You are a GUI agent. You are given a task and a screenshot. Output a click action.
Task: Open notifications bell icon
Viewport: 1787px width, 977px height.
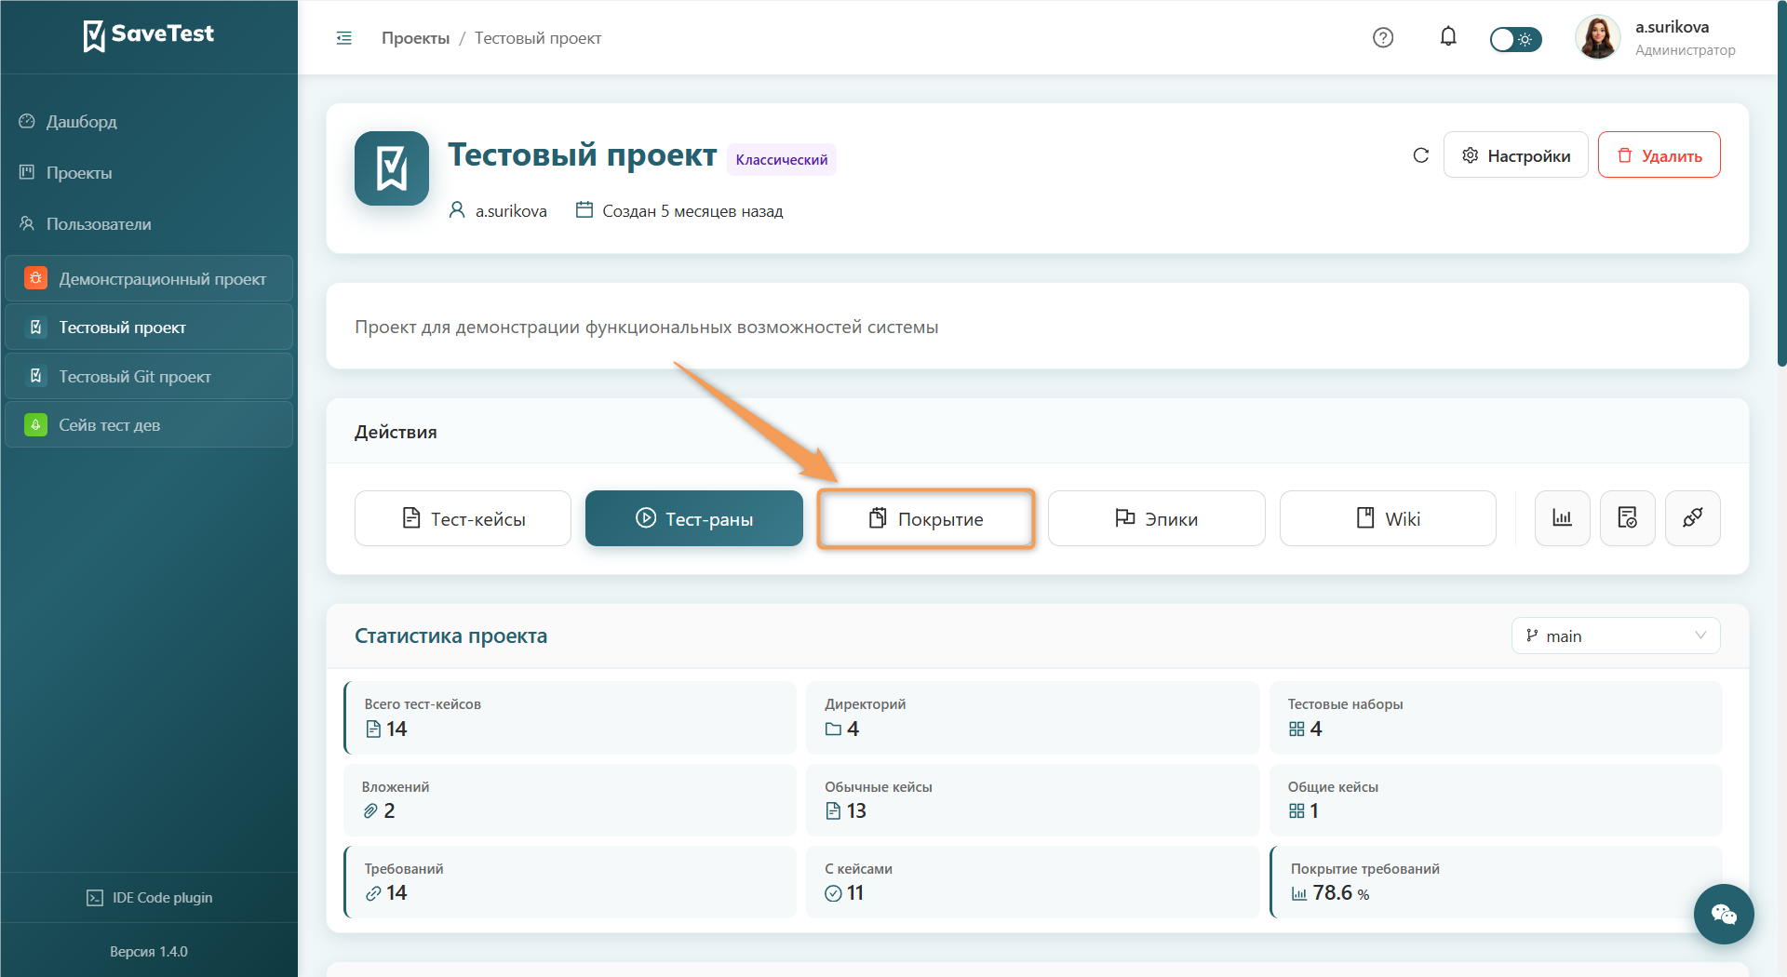[1448, 37]
